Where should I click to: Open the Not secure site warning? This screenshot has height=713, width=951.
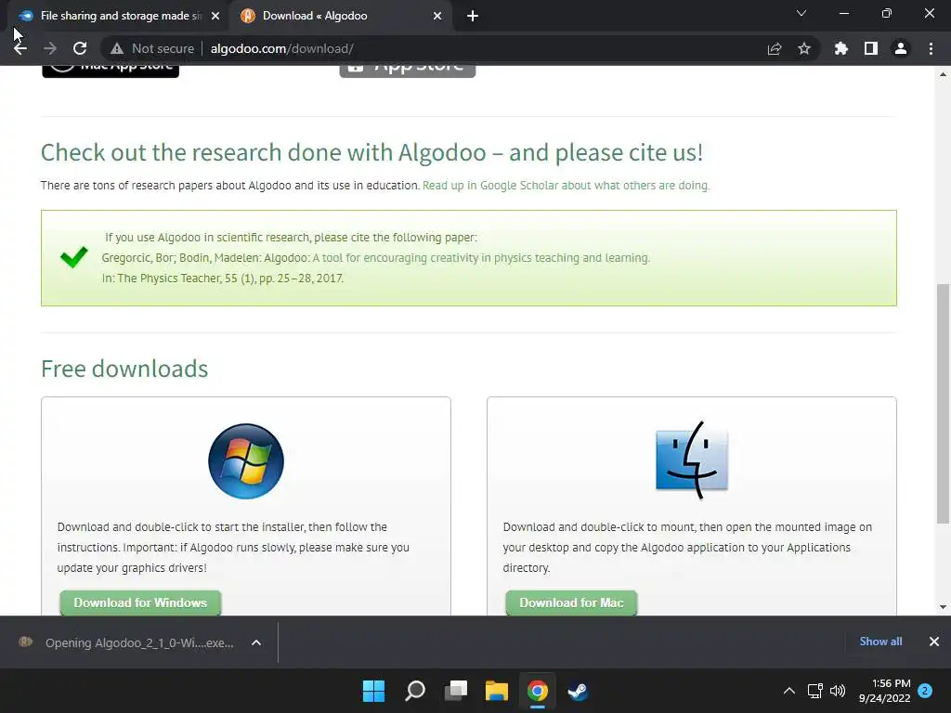(152, 48)
